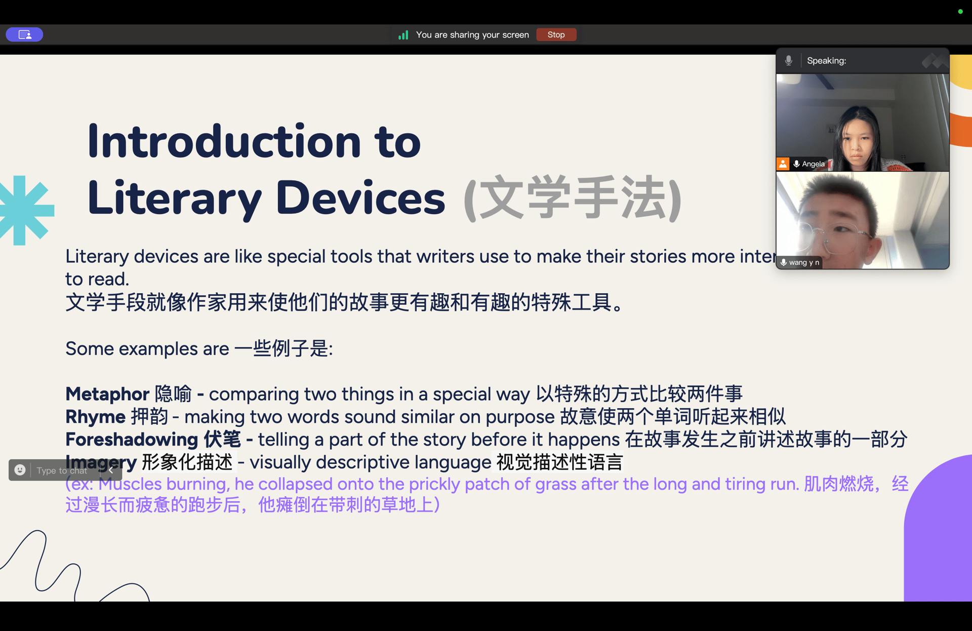Stop sharing your screen
Image resolution: width=972 pixels, height=631 pixels.
coord(556,34)
